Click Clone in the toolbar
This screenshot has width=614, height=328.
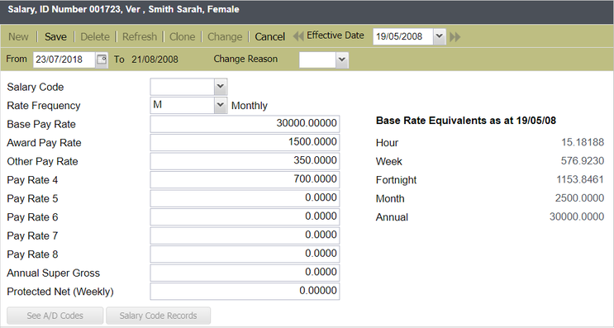[x=182, y=37]
